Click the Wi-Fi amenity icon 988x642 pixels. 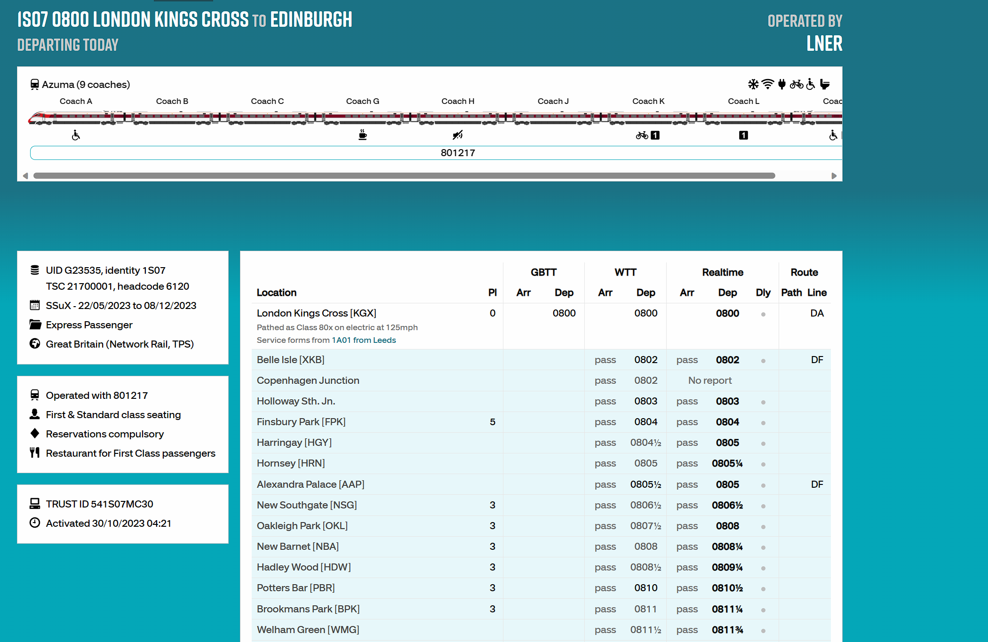(x=767, y=84)
